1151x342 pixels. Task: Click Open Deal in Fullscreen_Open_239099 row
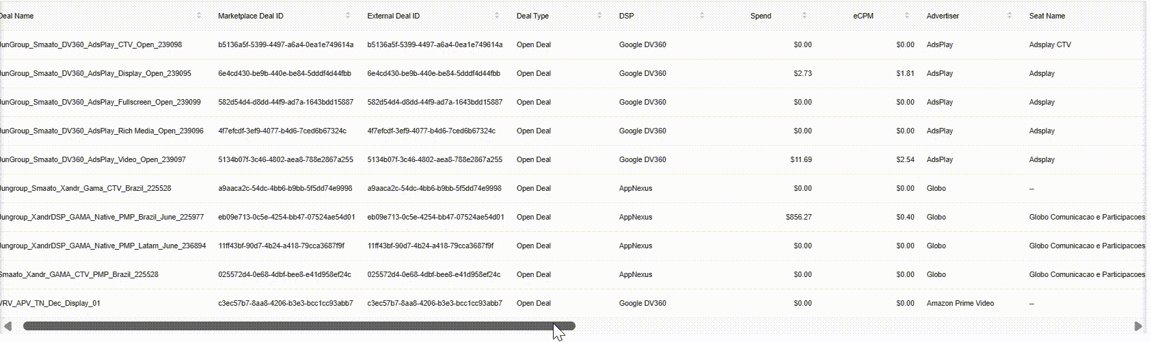pos(534,102)
